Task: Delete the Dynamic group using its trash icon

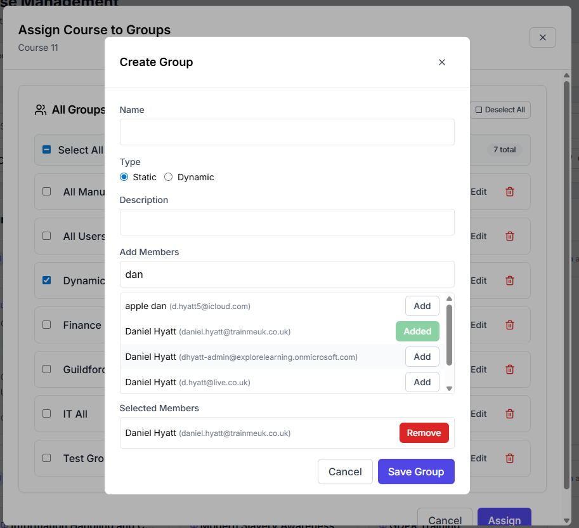Action: [510, 280]
